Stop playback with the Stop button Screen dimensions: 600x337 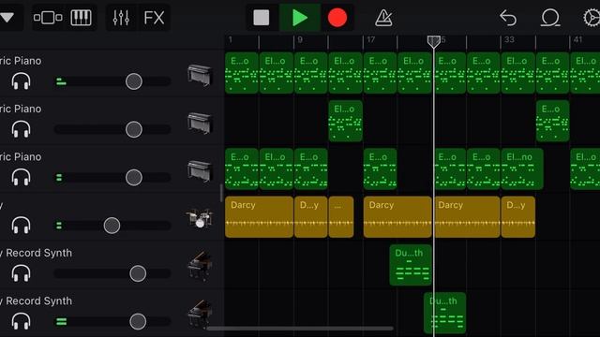(262, 18)
